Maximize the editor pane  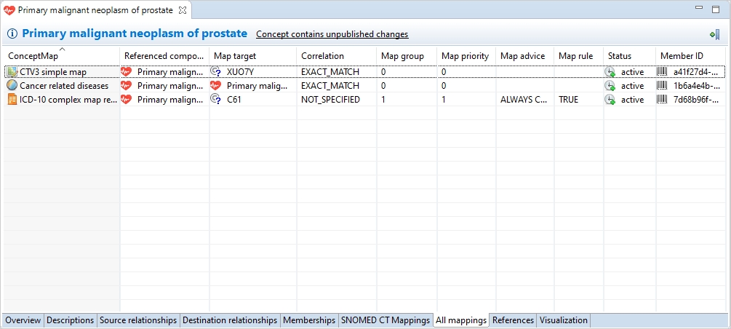[x=718, y=8]
